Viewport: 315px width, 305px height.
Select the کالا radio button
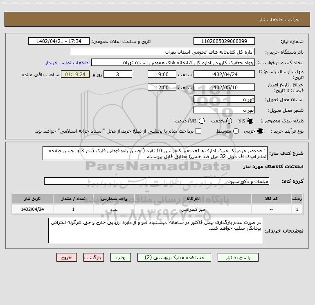(x=250, y=121)
